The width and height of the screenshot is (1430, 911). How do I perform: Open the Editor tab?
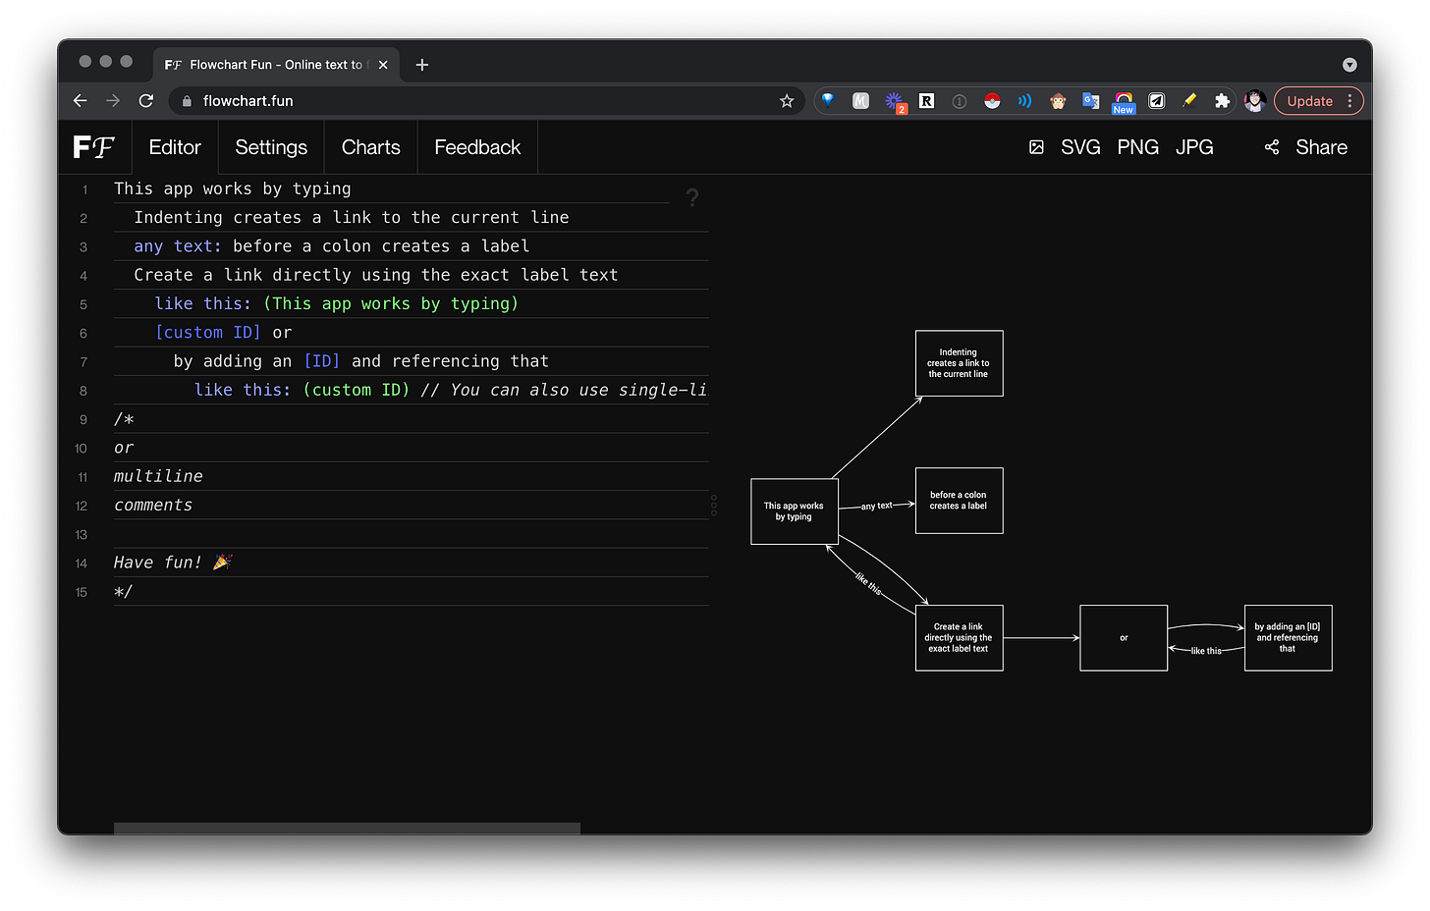click(x=175, y=147)
